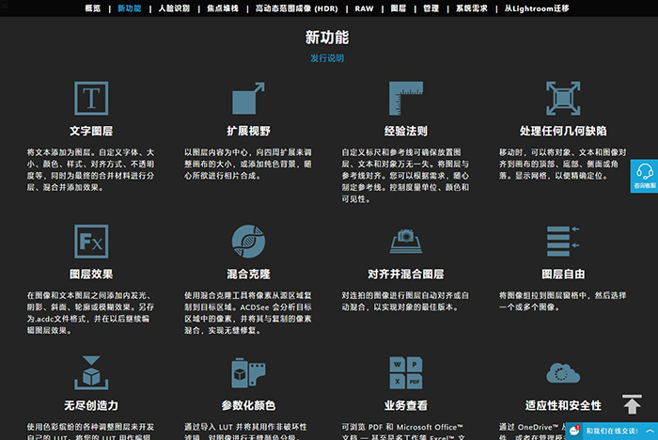Click the 处理任何几何缺陷 heading
The height and width of the screenshot is (440, 658).
[x=563, y=131]
